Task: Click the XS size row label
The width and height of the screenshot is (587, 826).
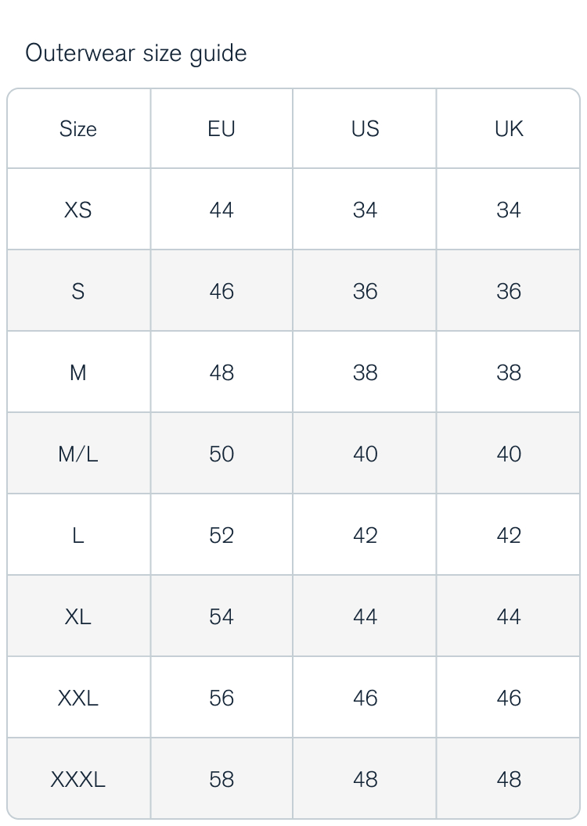Action: [78, 210]
